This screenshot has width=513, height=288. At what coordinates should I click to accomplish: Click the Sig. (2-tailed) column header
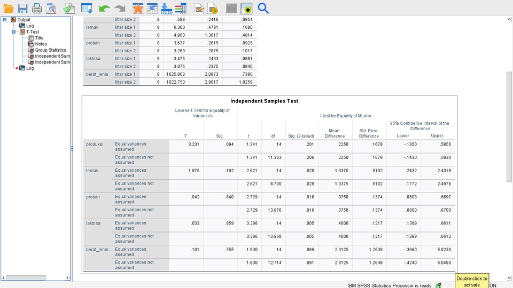[x=301, y=136]
